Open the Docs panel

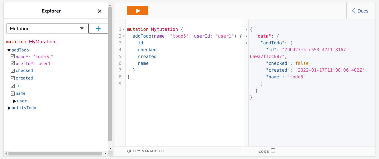360,11
